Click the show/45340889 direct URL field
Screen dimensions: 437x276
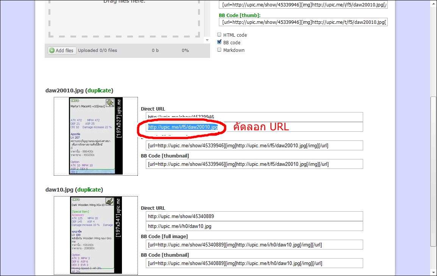[x=254, y=216]
